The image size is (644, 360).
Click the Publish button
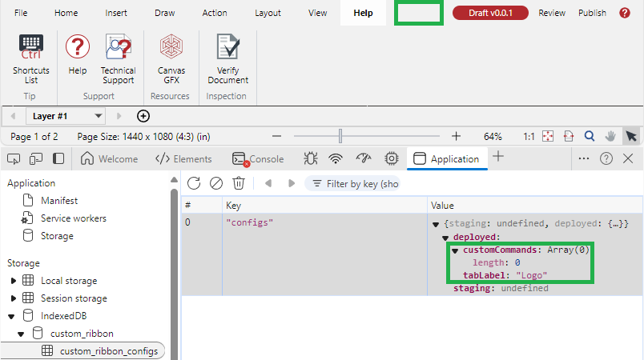pos(592,13)
